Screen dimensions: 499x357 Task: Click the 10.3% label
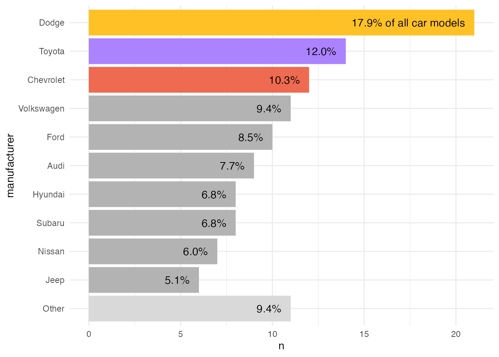click(x=284, y=80)
